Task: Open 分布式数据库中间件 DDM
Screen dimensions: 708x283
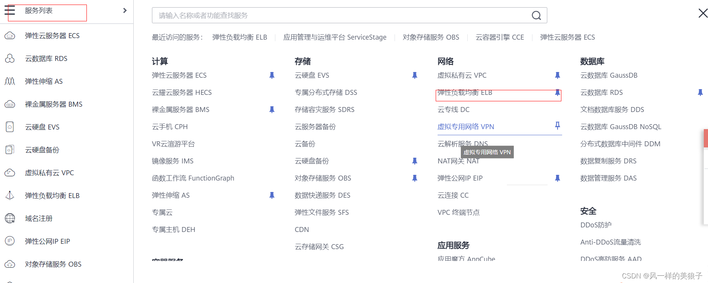Action: tap(620, 144)
